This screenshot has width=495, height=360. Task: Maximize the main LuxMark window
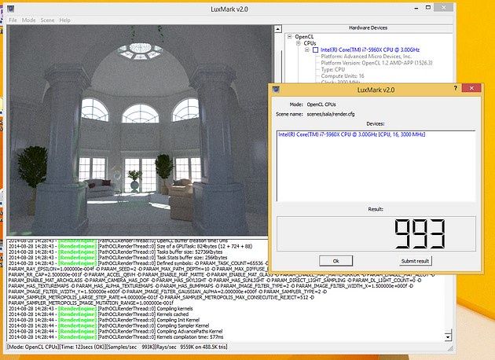pyautogui.click(x=428, y=7)
